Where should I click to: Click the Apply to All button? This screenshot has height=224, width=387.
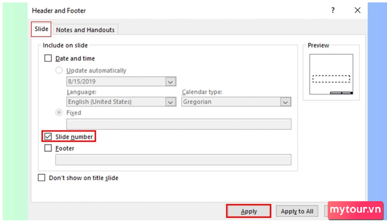tap(297, 211)
